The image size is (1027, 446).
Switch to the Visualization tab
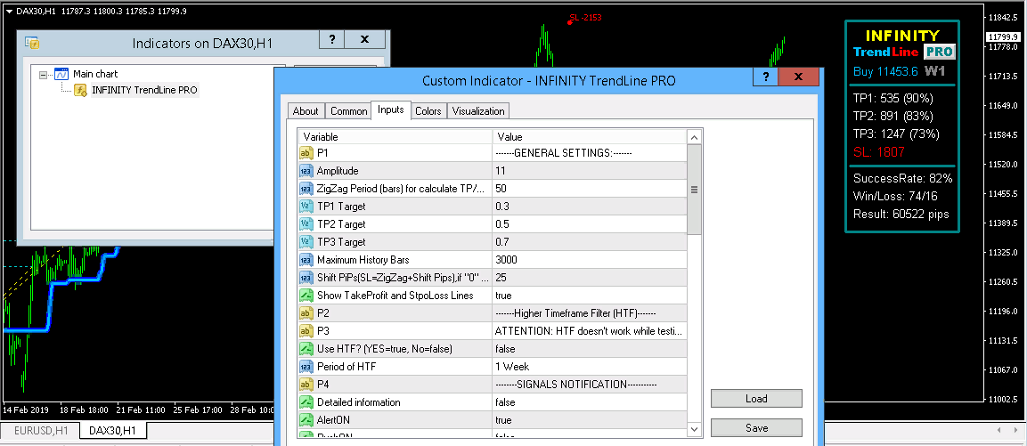(478, 111)
